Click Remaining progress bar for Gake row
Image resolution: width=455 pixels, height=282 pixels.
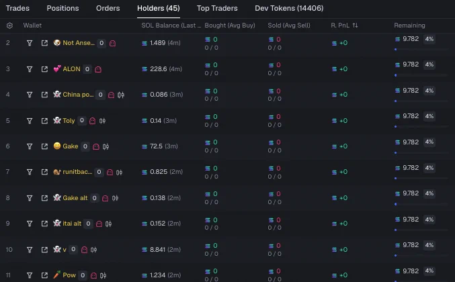pos(421,152)
